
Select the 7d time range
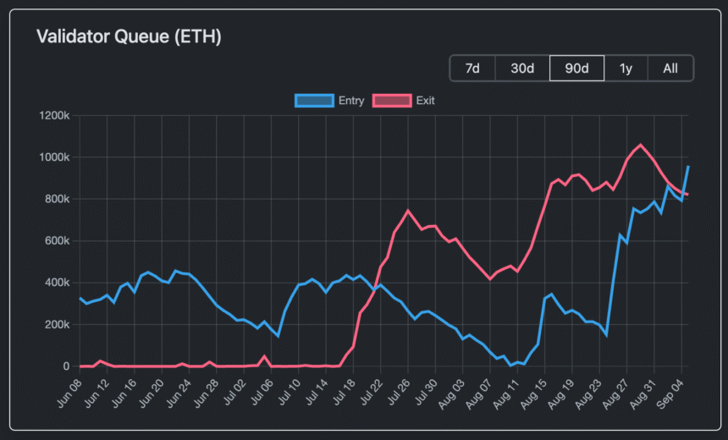point(472,69)
